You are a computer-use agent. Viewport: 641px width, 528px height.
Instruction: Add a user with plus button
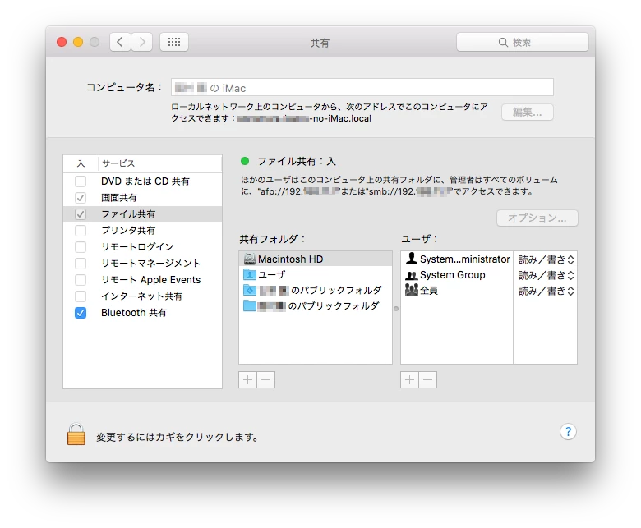tap(409, 379)
